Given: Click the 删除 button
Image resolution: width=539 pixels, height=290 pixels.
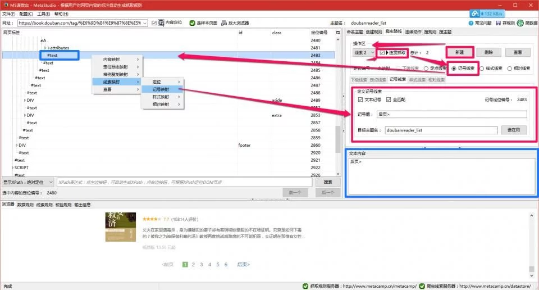Looking at the screenshot, I should pos(488,52).
